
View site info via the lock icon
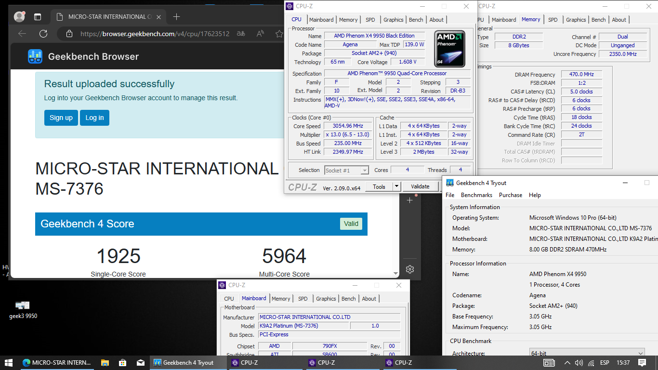pos(69,34)
